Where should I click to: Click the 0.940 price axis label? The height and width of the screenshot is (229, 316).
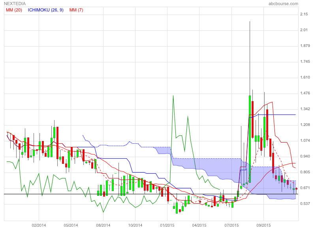[x=305, y=156]
